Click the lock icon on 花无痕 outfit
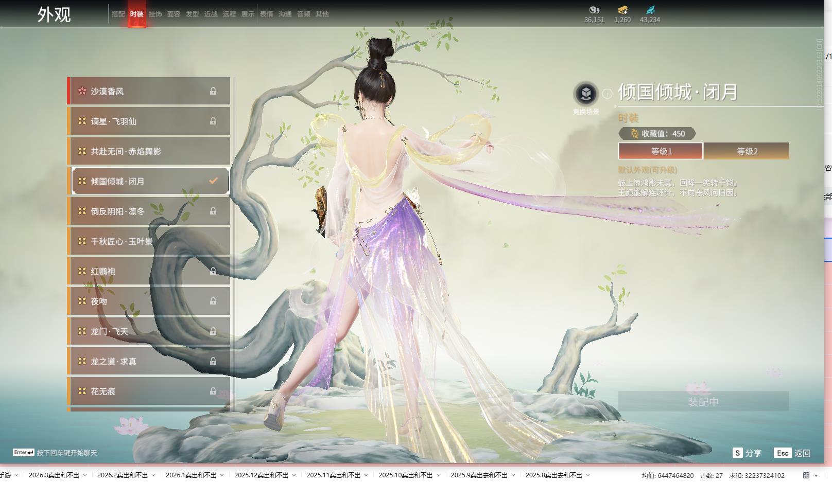 213,391
